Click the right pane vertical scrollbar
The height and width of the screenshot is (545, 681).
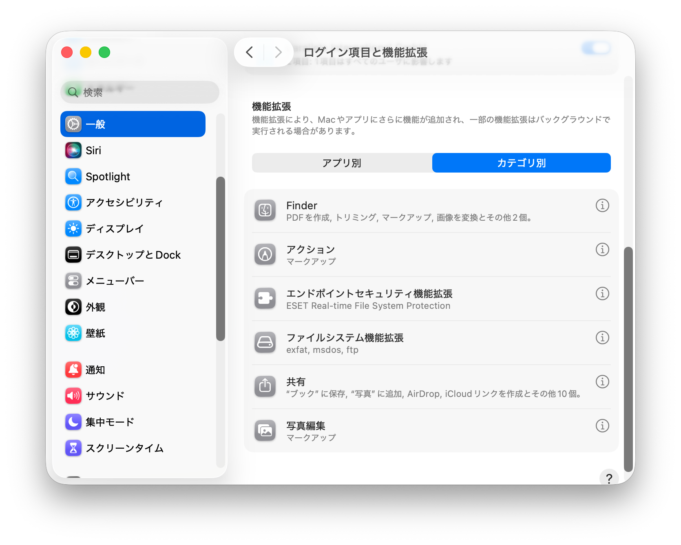[628, 359]
